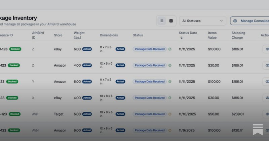Select 12 x 8 x 6 in dimensions in AVN row

[106, 130]
